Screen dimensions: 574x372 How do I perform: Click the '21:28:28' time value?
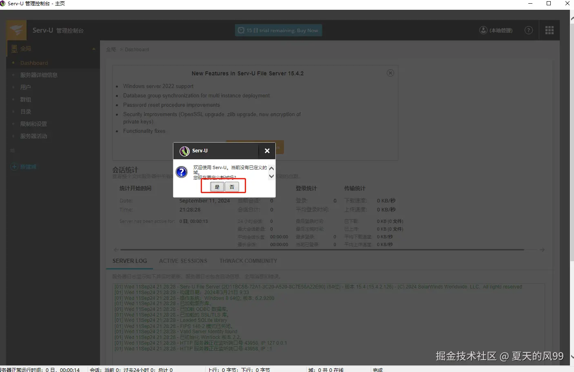(x=190, y=210)
